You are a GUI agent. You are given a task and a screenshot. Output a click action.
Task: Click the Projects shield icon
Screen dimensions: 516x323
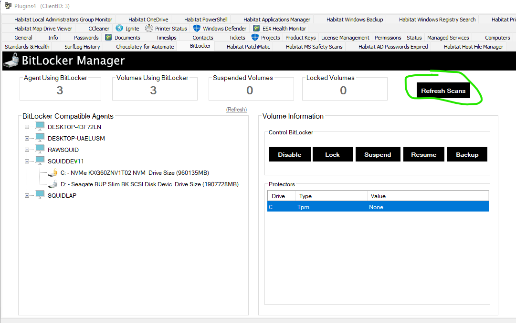tap(256, 37)
